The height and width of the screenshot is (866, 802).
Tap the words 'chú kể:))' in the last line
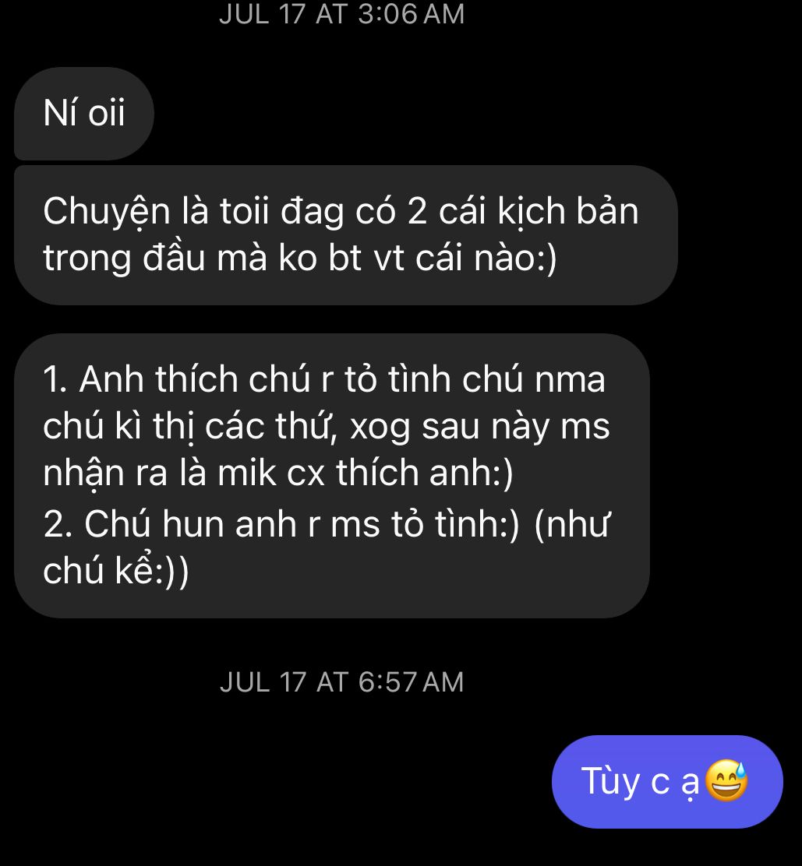116,571
